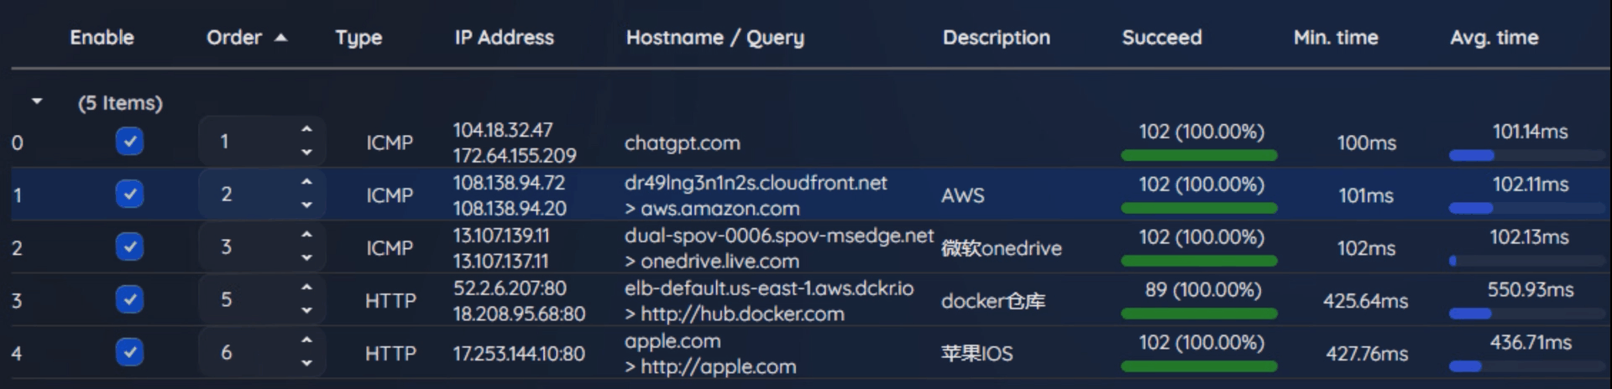This screenshot has width=1612, height=389.
Task: Increase order of docker hub row
Action: coord(306,288)
